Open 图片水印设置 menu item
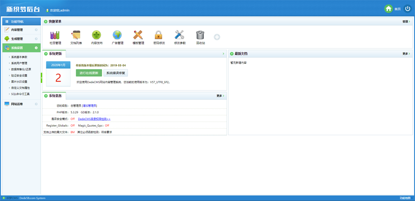Screen dimensions: 415x201 pos(20,81)
